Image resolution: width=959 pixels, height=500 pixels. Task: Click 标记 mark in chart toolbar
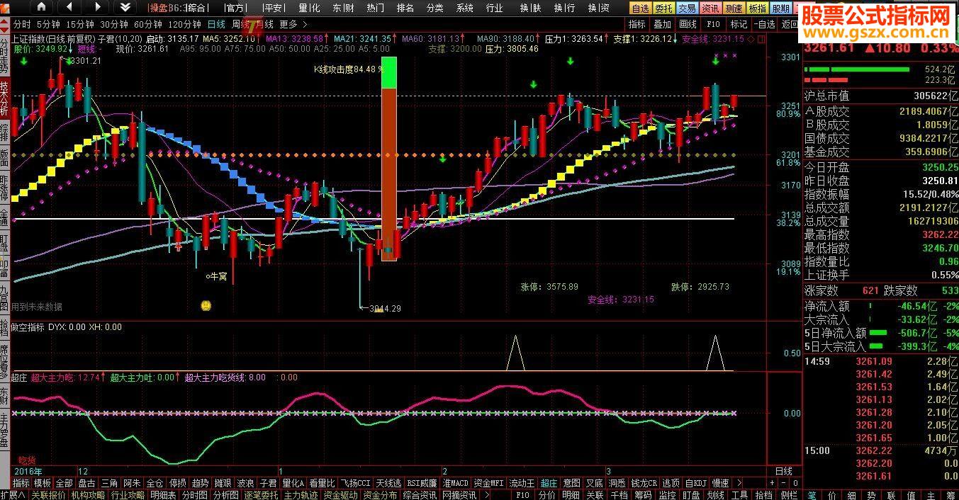[x=739, y=24]
